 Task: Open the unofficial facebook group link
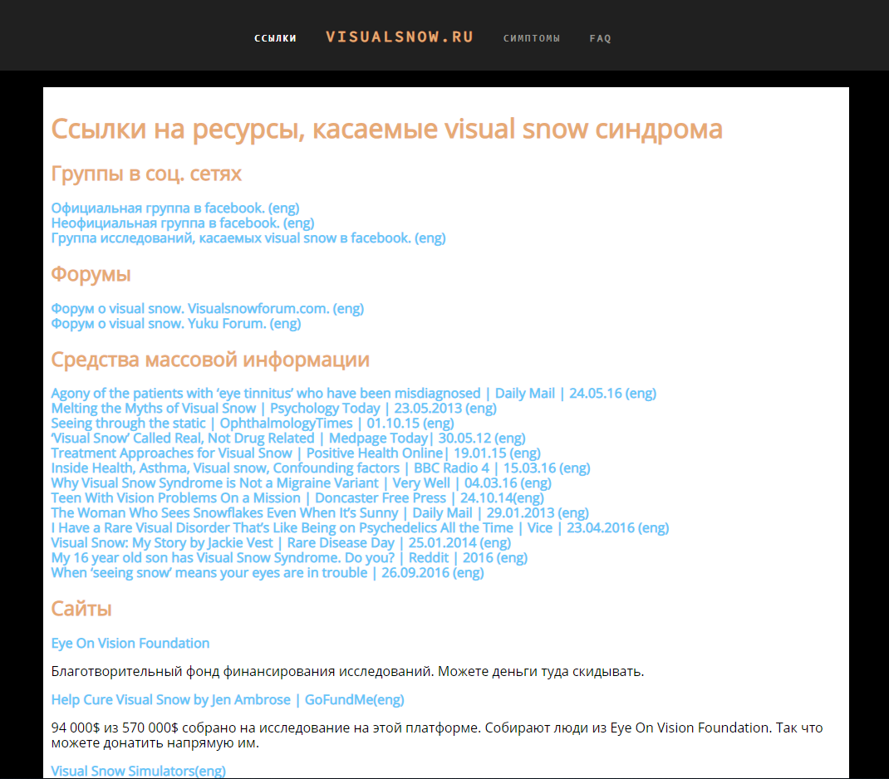click(183, 223)
